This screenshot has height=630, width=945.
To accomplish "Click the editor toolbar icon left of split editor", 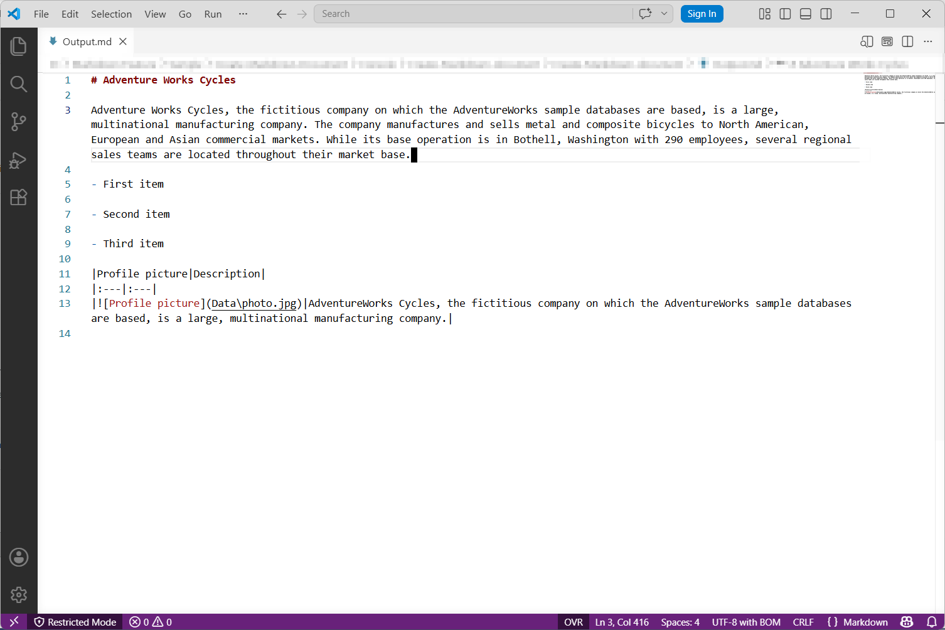I will click(x=887, y=41).
